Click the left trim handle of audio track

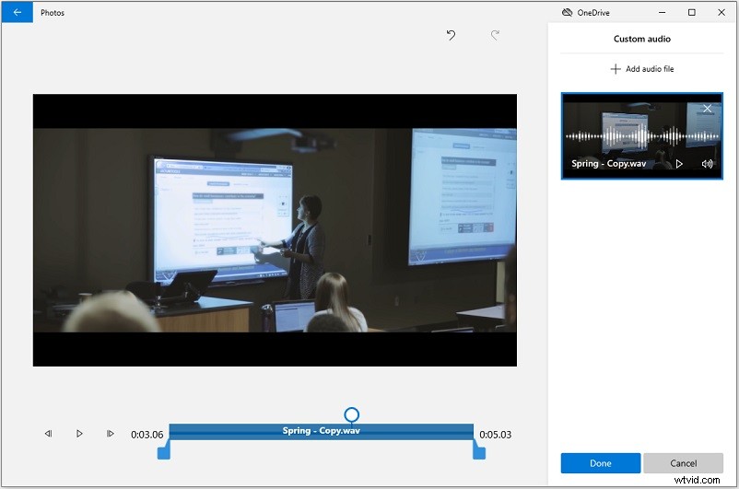[x=164, y=450]
